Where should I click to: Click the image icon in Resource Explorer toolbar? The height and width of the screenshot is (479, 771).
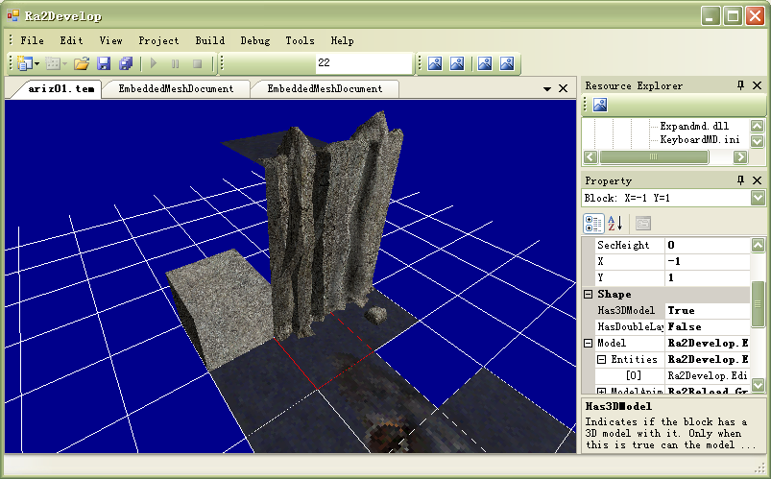(598, 105)
